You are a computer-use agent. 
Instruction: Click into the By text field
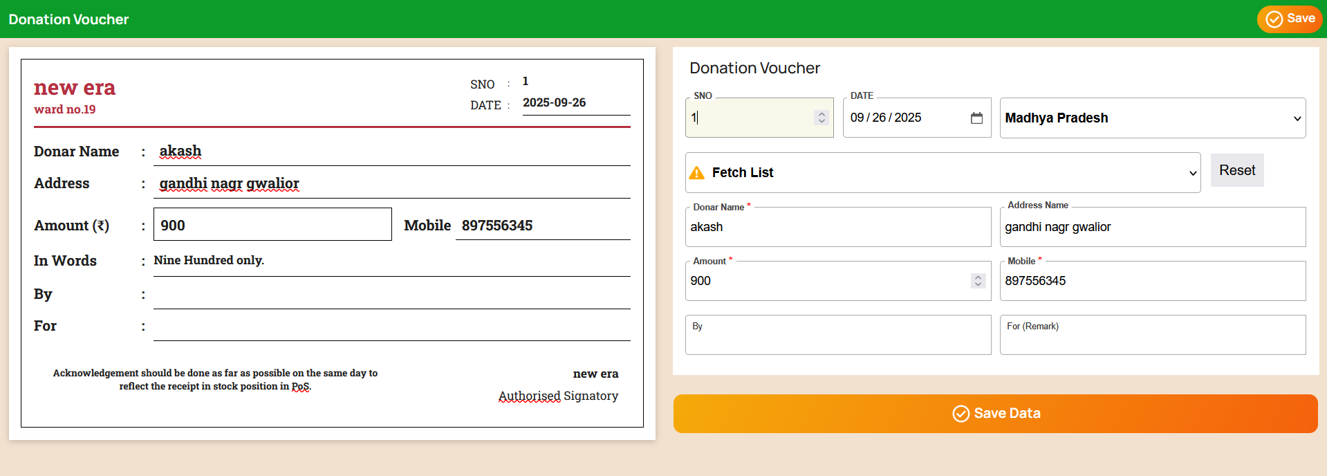[837, 339]
